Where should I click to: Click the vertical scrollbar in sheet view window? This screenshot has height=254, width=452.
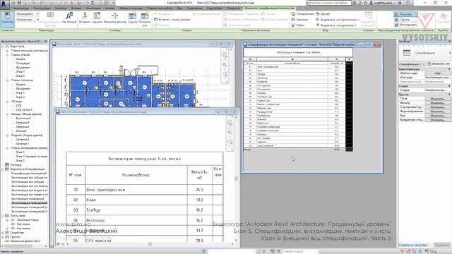(x=236, y=179)
